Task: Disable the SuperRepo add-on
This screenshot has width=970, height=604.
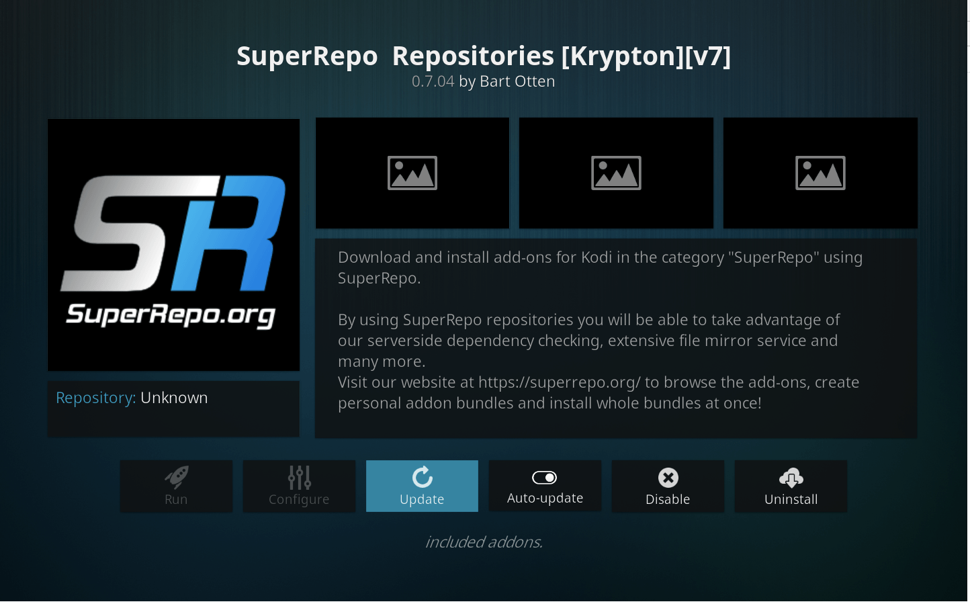Action: click(x=668, y=486)
